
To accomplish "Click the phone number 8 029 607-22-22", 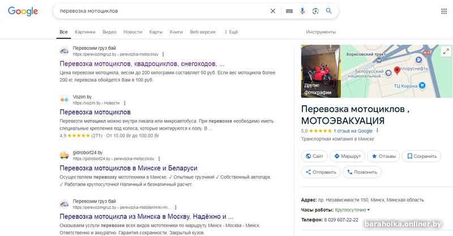I will [x=341, y=220].
